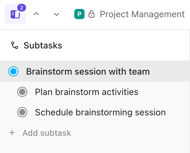This screenshot has height=153, width=190.
Task: Open the Plan brainstorm activities subtask
Action: pyautogui.click(x=87, y=92)
